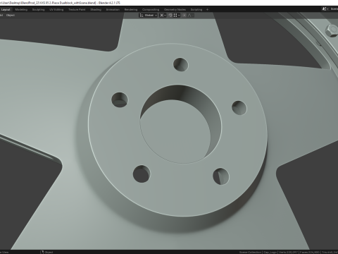Open the Rendering workspace tab
Screen dimensions: 338x254
coord(131,10)
